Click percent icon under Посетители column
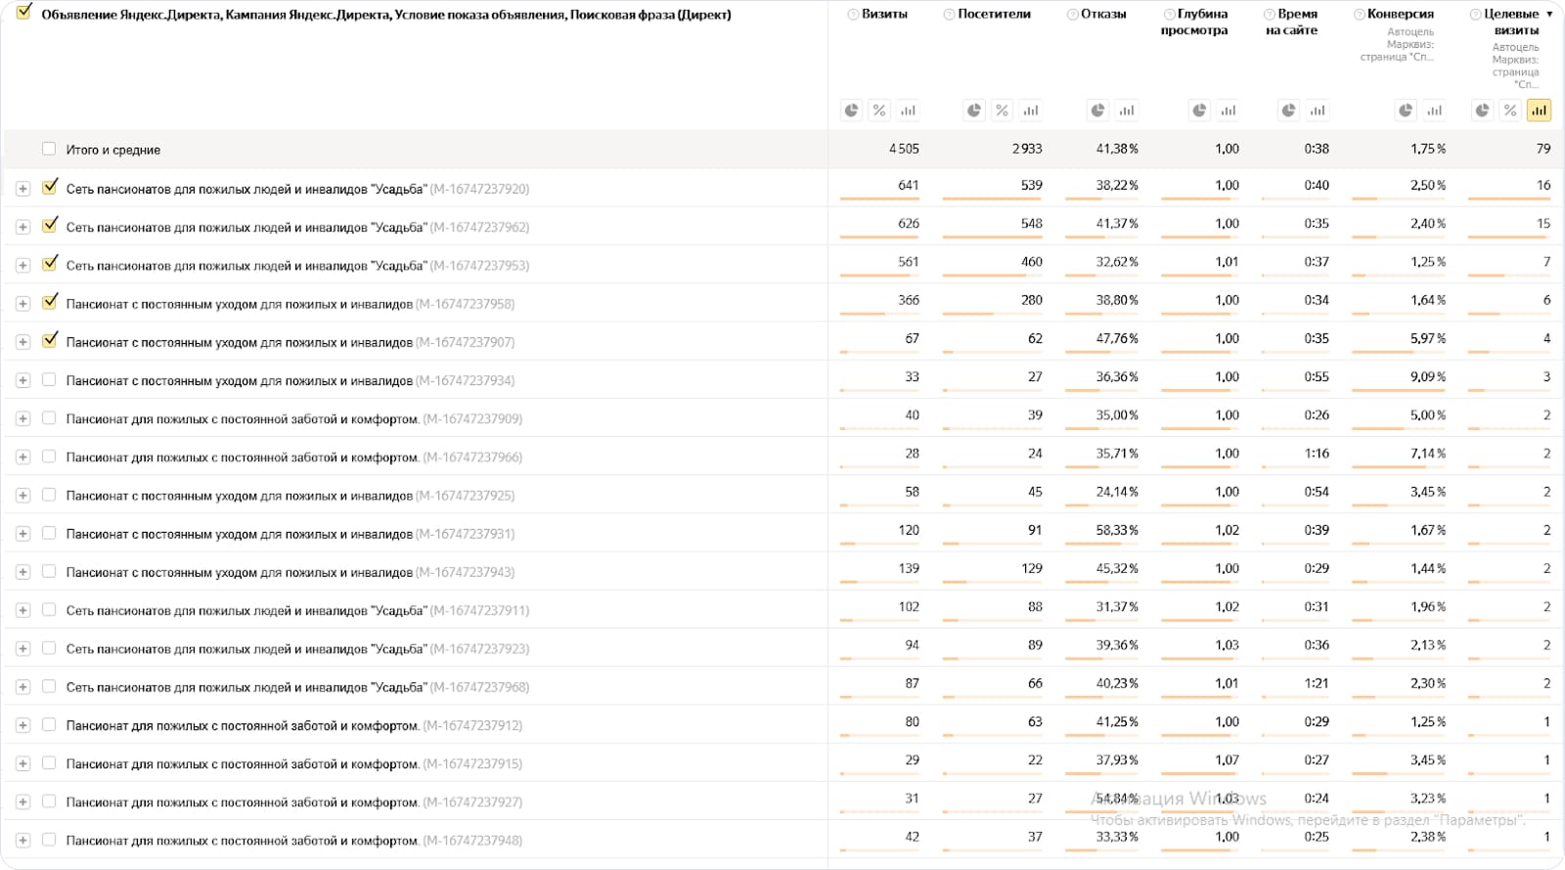Screen dimensions: 1565x870 tap(1002, 110)
